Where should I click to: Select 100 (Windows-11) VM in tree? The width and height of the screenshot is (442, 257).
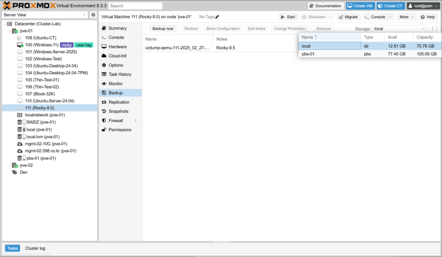point(41,45)
